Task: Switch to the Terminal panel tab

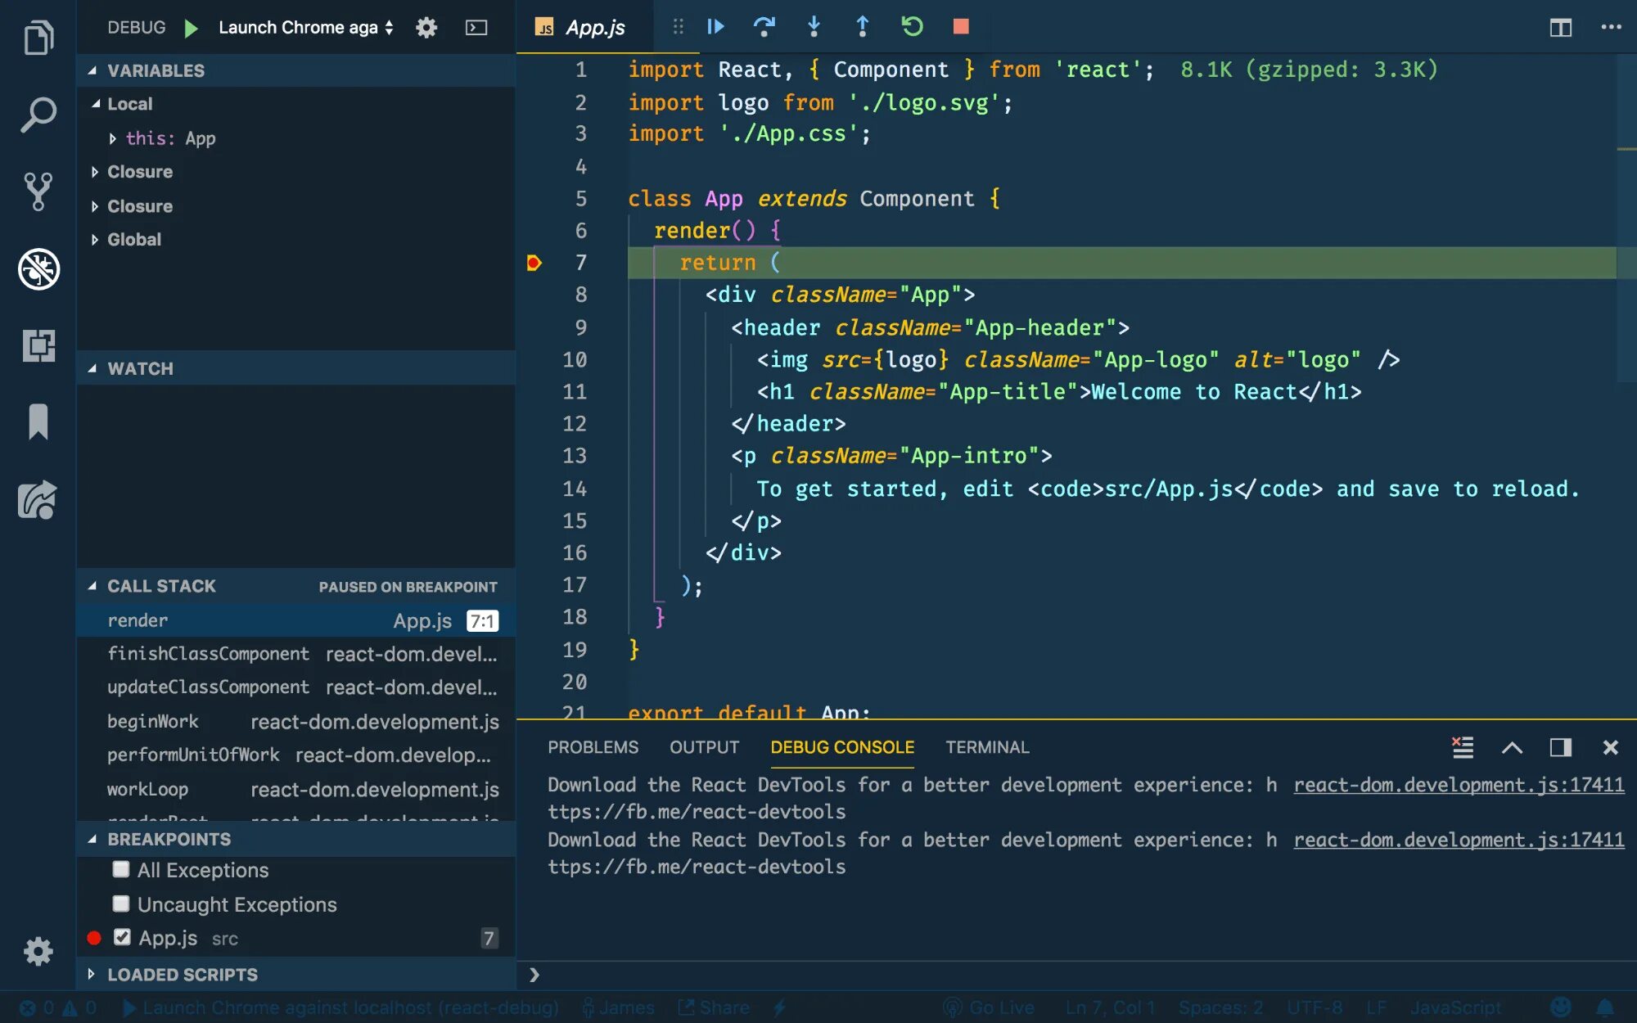Action: [x=987, y=747]
